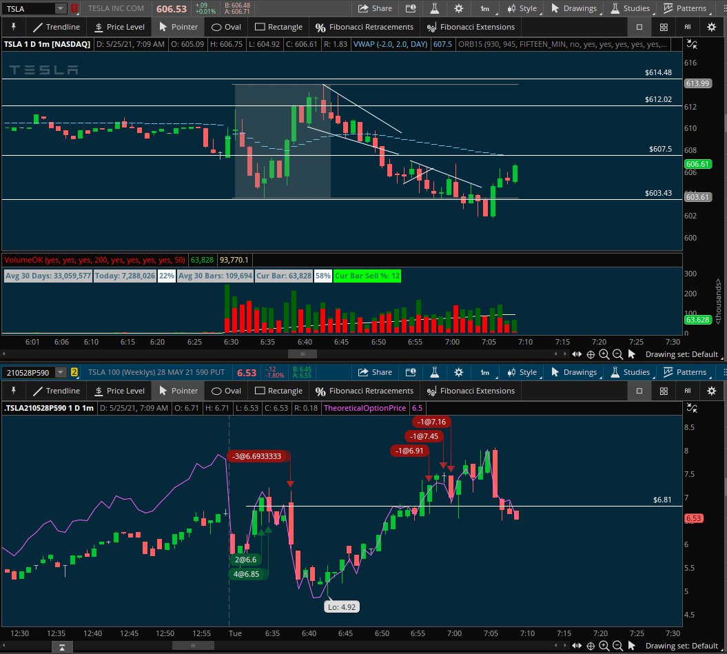Select the Oval drawing tool in top chart

coord(226,27)
